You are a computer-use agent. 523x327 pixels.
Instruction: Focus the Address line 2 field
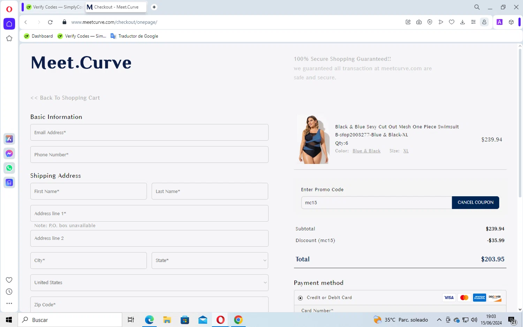(x=149, y=238)
